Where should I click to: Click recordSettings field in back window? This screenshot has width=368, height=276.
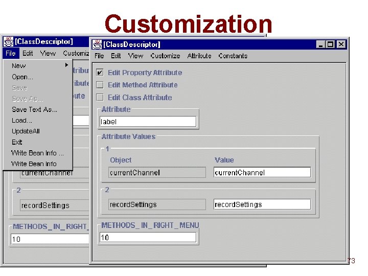click(x=55, y=205)
